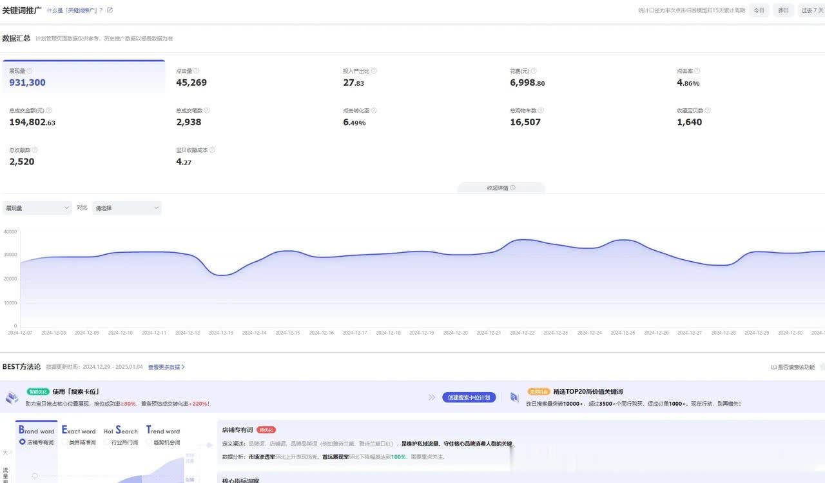825x483 pixels.
Task: Click the 收藏宝贝数 value 1,640
Action: (x=690, y=122)
